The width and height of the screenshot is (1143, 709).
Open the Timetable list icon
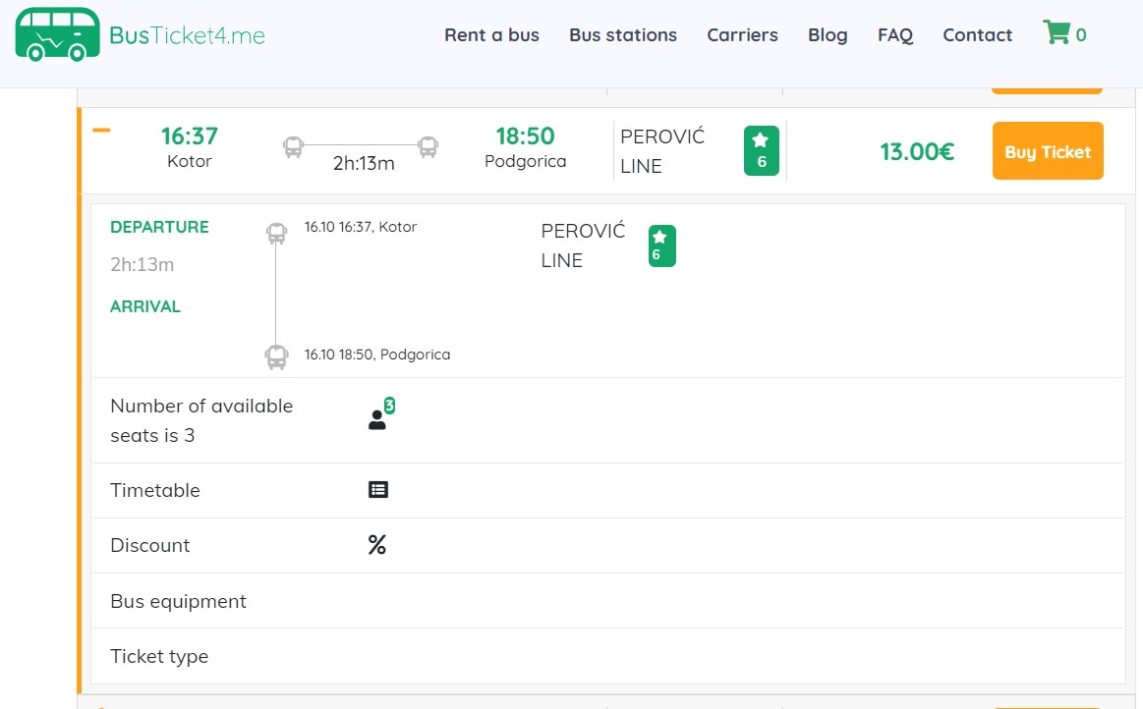coord(377,490)
